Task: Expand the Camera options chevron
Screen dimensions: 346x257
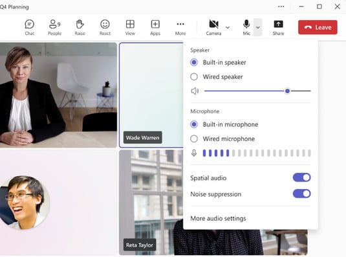Action: pyautogui.click(x=228, y=28)
